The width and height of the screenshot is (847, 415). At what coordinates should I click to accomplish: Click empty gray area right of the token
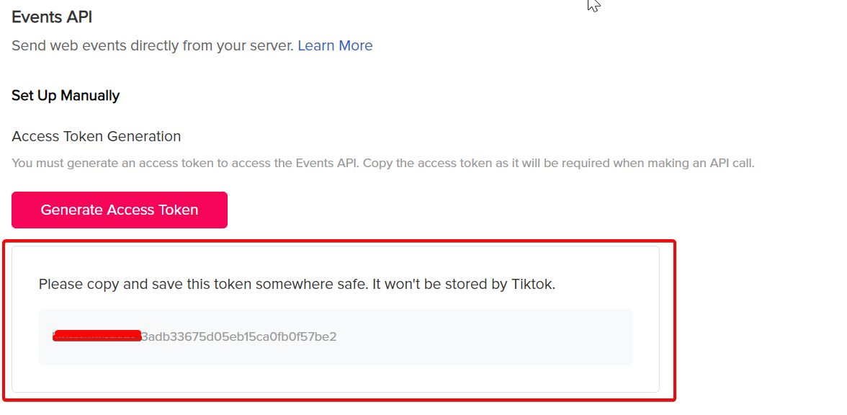coord(486,337)
